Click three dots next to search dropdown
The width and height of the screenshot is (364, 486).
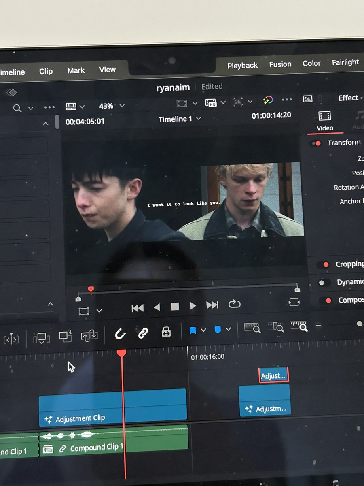click(x=49, y=107)
